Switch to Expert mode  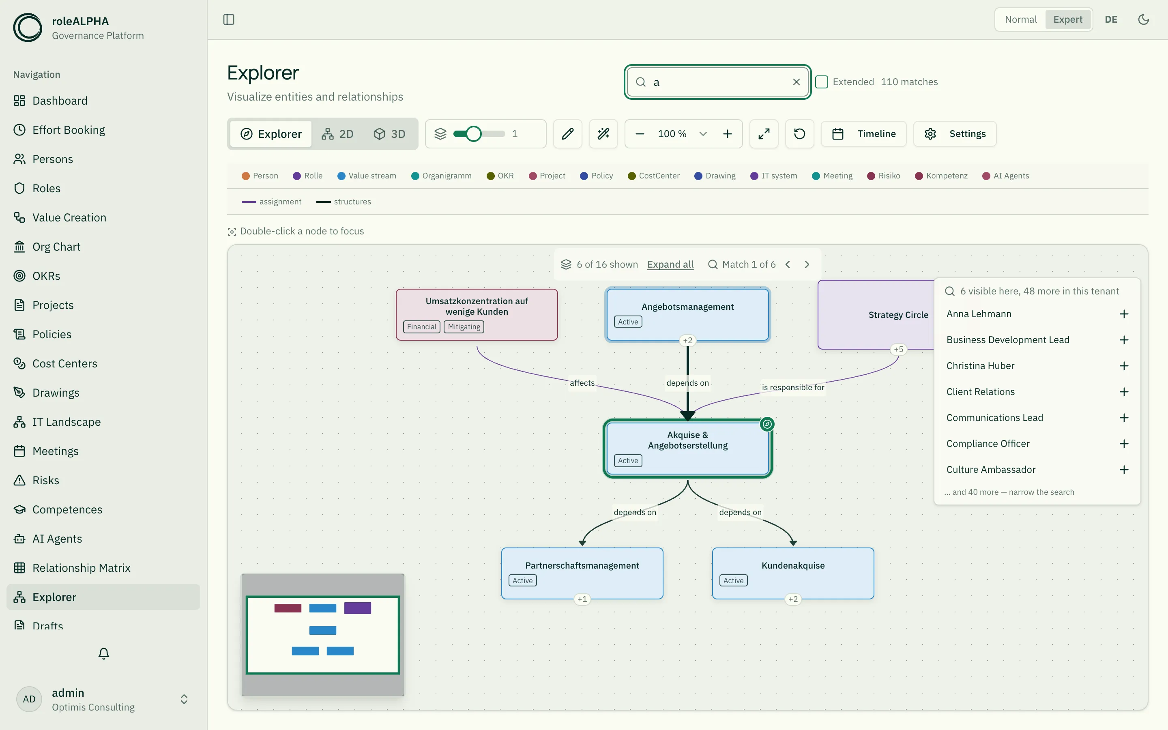pos(1067,19)
